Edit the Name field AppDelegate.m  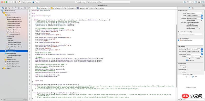point(194,13)
